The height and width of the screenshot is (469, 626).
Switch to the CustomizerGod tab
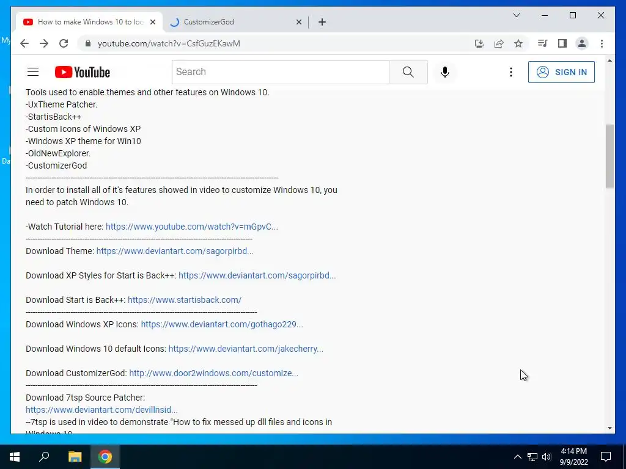click(x=235, y=22)
